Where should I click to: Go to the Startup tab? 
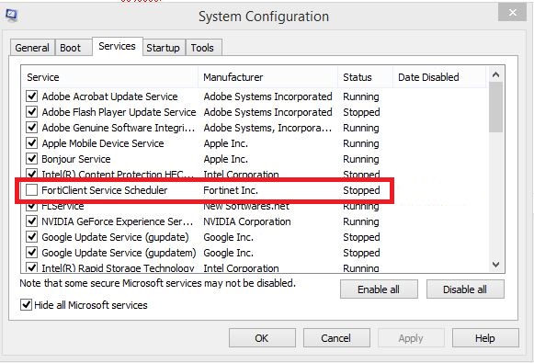pyautogui.click(x=163, y=48)
